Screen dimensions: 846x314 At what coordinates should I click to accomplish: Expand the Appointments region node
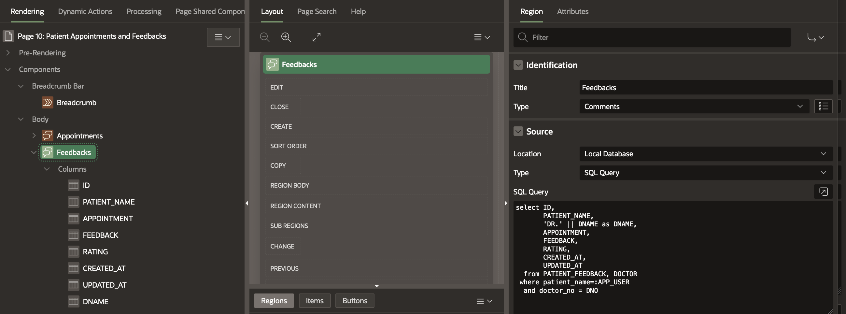click(x=34, y=136)
